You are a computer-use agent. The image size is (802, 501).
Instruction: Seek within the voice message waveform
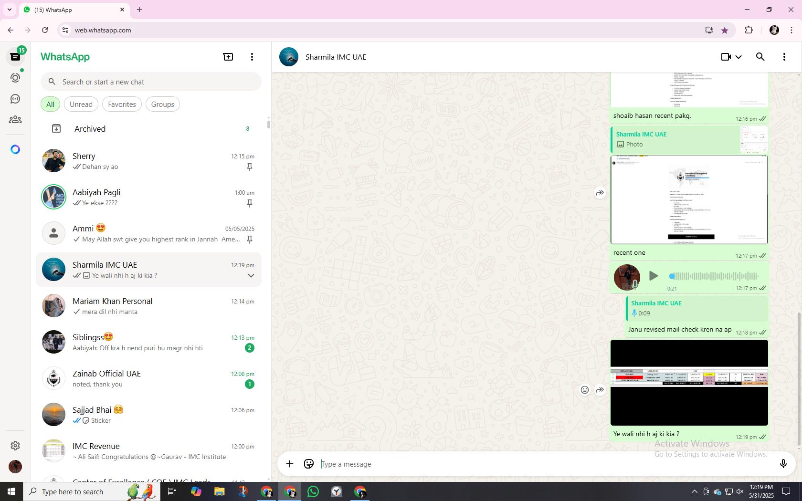(714, 276)
